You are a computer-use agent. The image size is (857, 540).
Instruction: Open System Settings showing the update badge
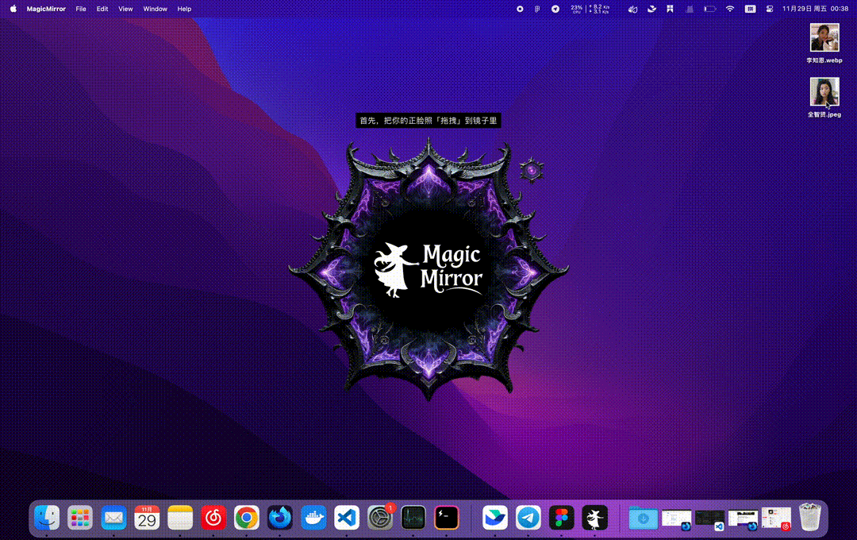(379, 517)
